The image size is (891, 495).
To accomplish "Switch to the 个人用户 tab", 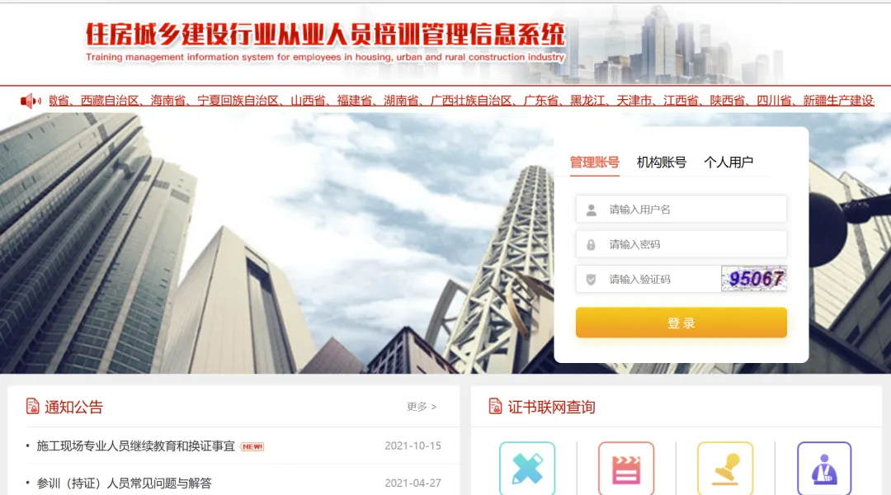I will pyautogui.click(x=728, y=163).
